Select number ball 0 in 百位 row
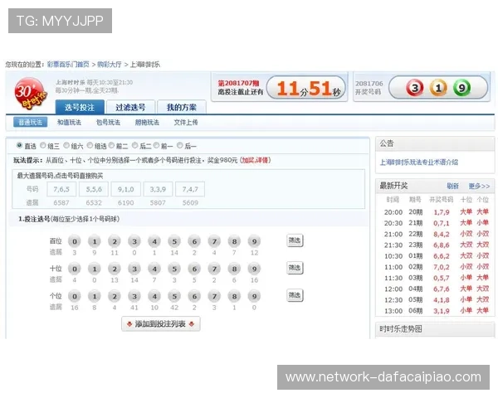Screen dimensions: 498x398 pyautogui.click(x=75, y=241)
